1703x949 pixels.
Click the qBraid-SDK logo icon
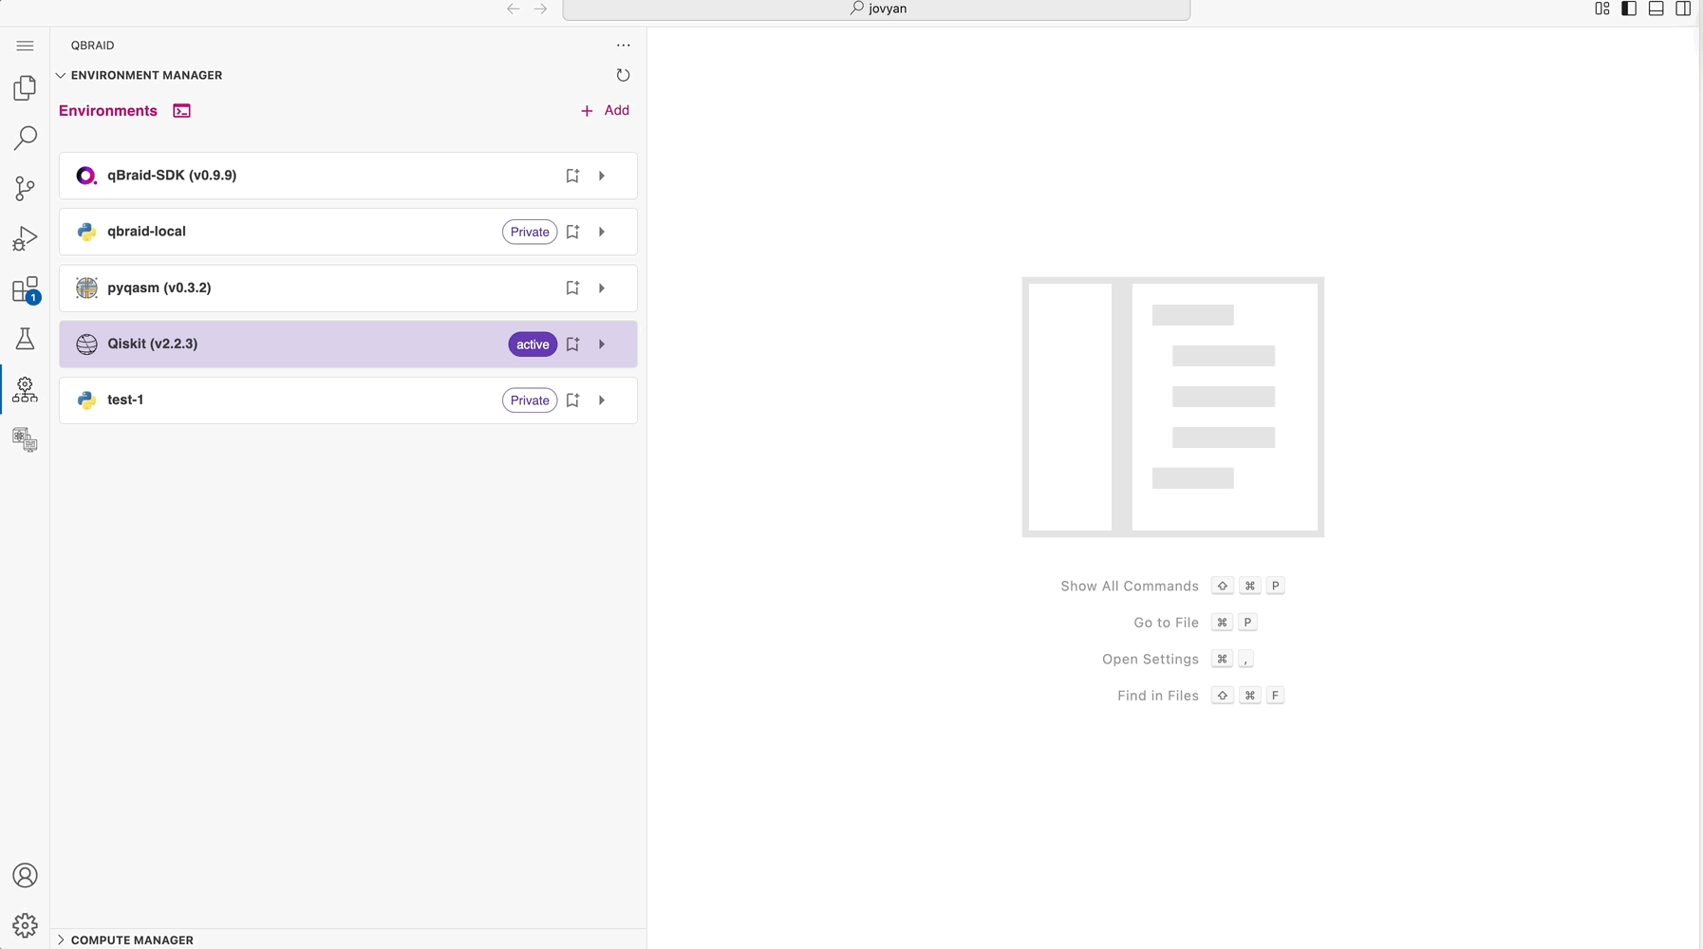[86, 176]
